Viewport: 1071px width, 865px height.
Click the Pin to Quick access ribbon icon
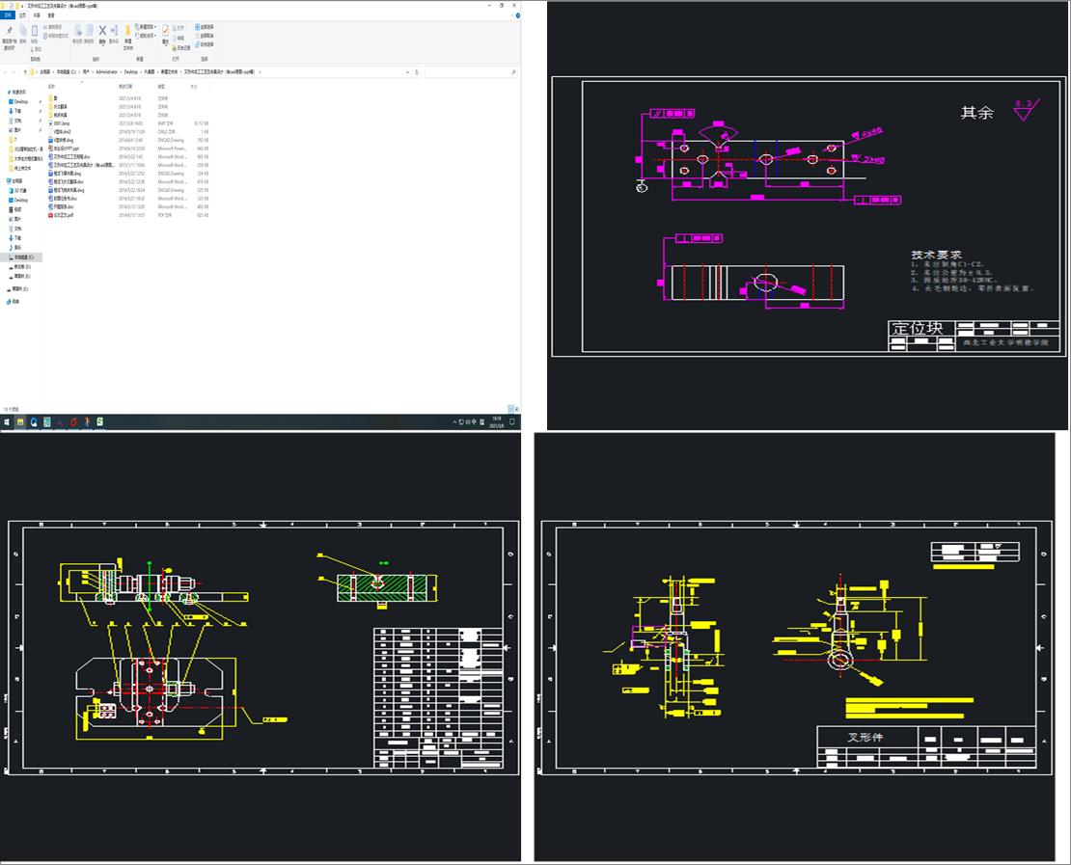click(9, 34)
